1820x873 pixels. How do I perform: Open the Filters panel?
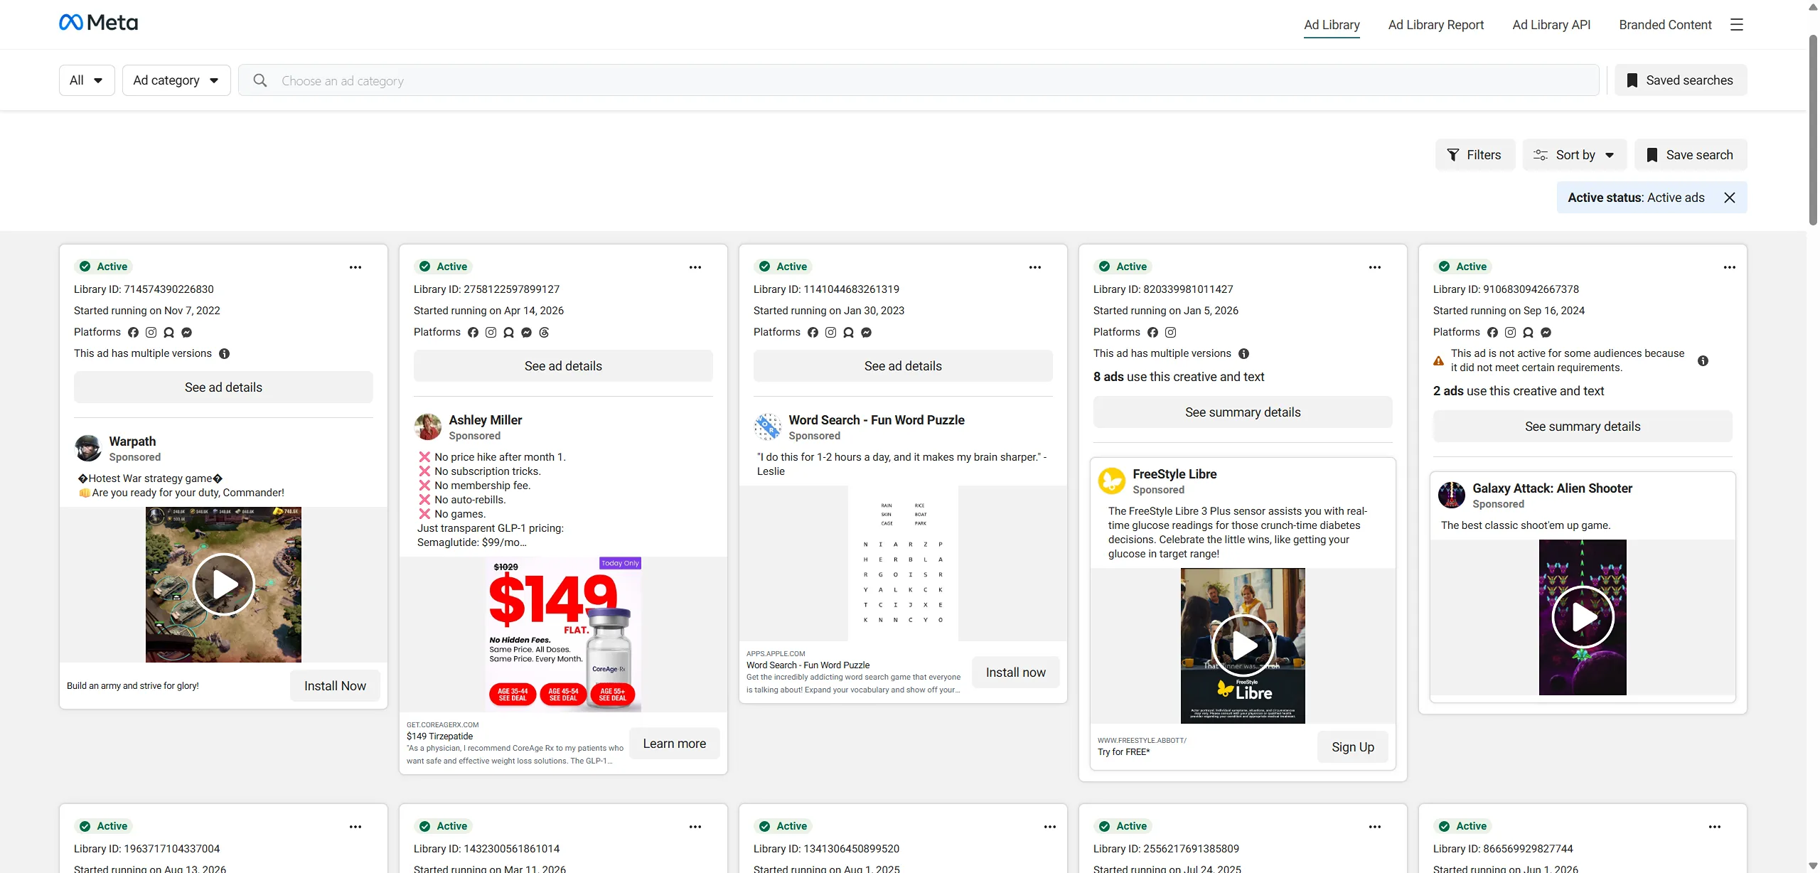(1475, 155)
